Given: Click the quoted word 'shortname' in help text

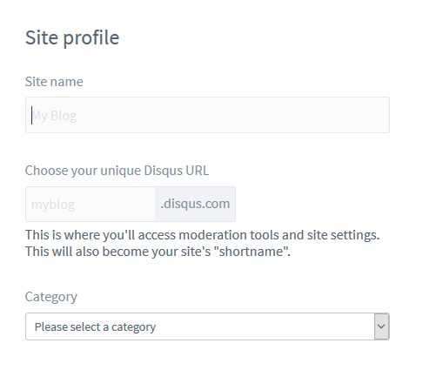Looking at the screenshot, I should 251,252.
